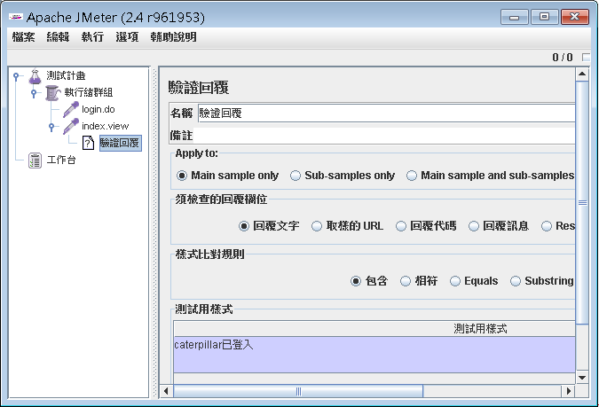Select the 工作台 tree node
Screen dimensions: 599x407
click(x=61, y=160)
